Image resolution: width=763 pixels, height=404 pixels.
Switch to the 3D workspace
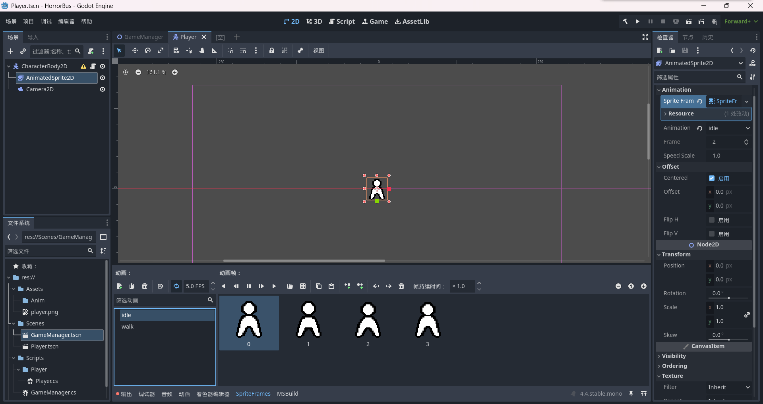(314, 21)
